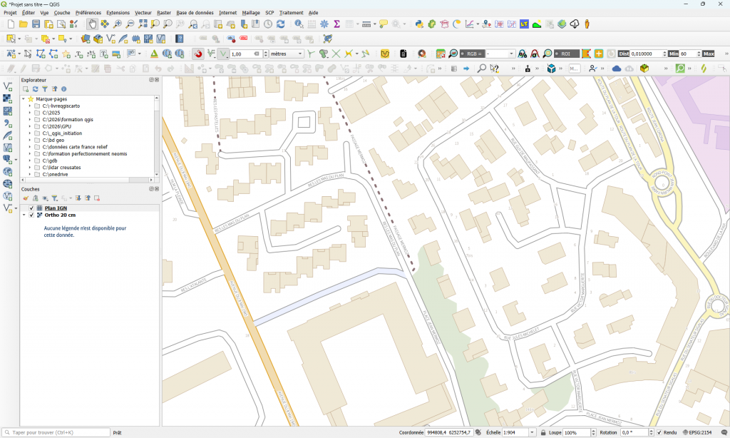Open the Python console icon

click(x=419, y=24)
